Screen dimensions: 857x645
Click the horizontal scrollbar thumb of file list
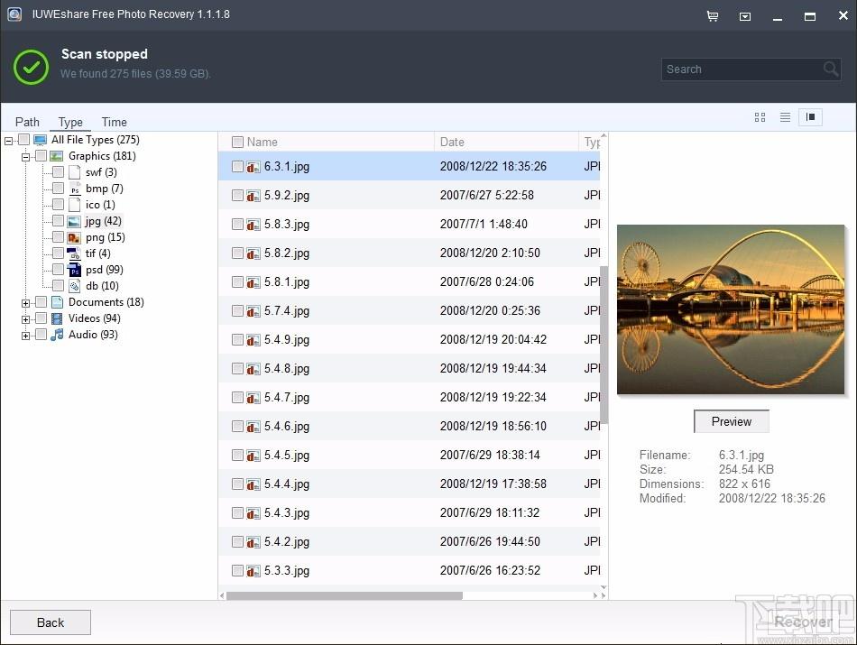[x=345, y=595]
